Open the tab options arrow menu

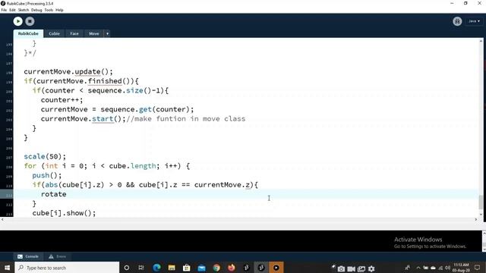point(107,33)
